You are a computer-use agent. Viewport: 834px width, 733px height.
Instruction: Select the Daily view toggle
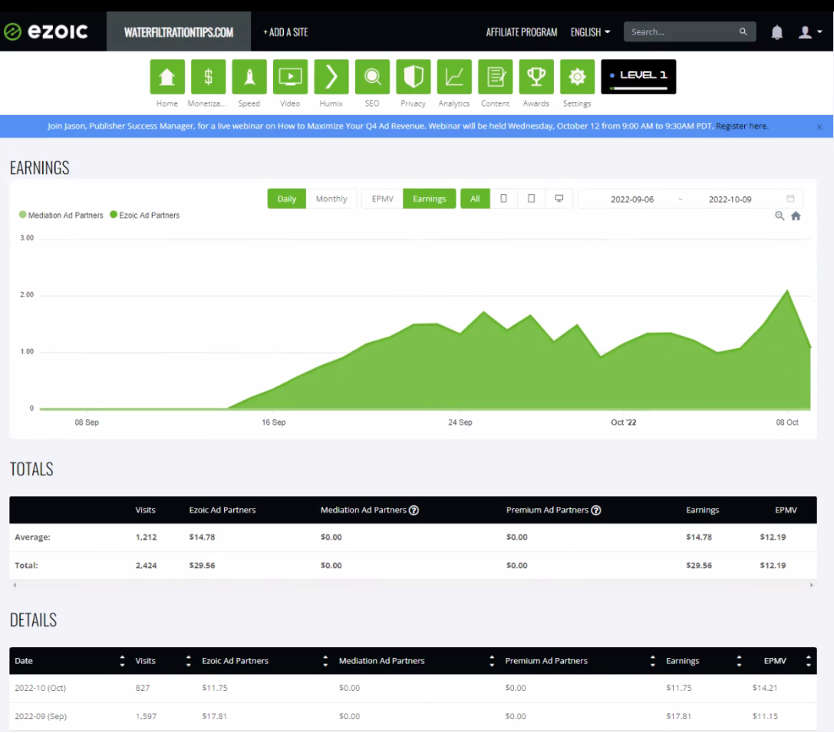(287, 199)
